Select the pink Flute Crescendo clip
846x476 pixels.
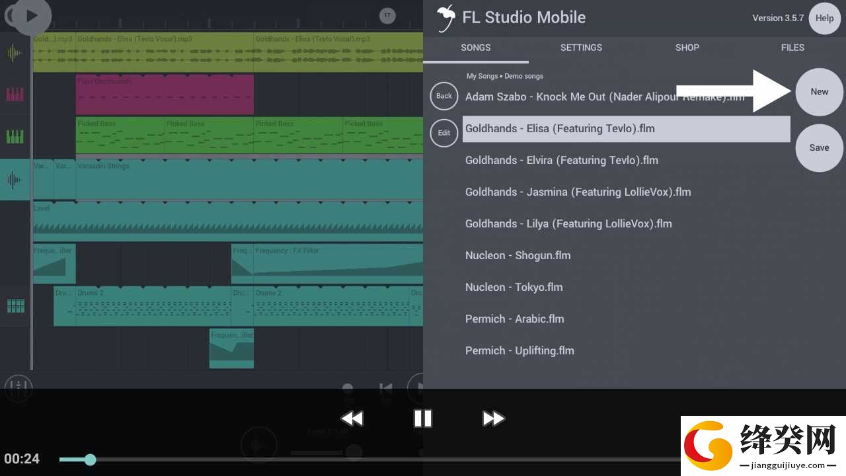tap(165, 95)
